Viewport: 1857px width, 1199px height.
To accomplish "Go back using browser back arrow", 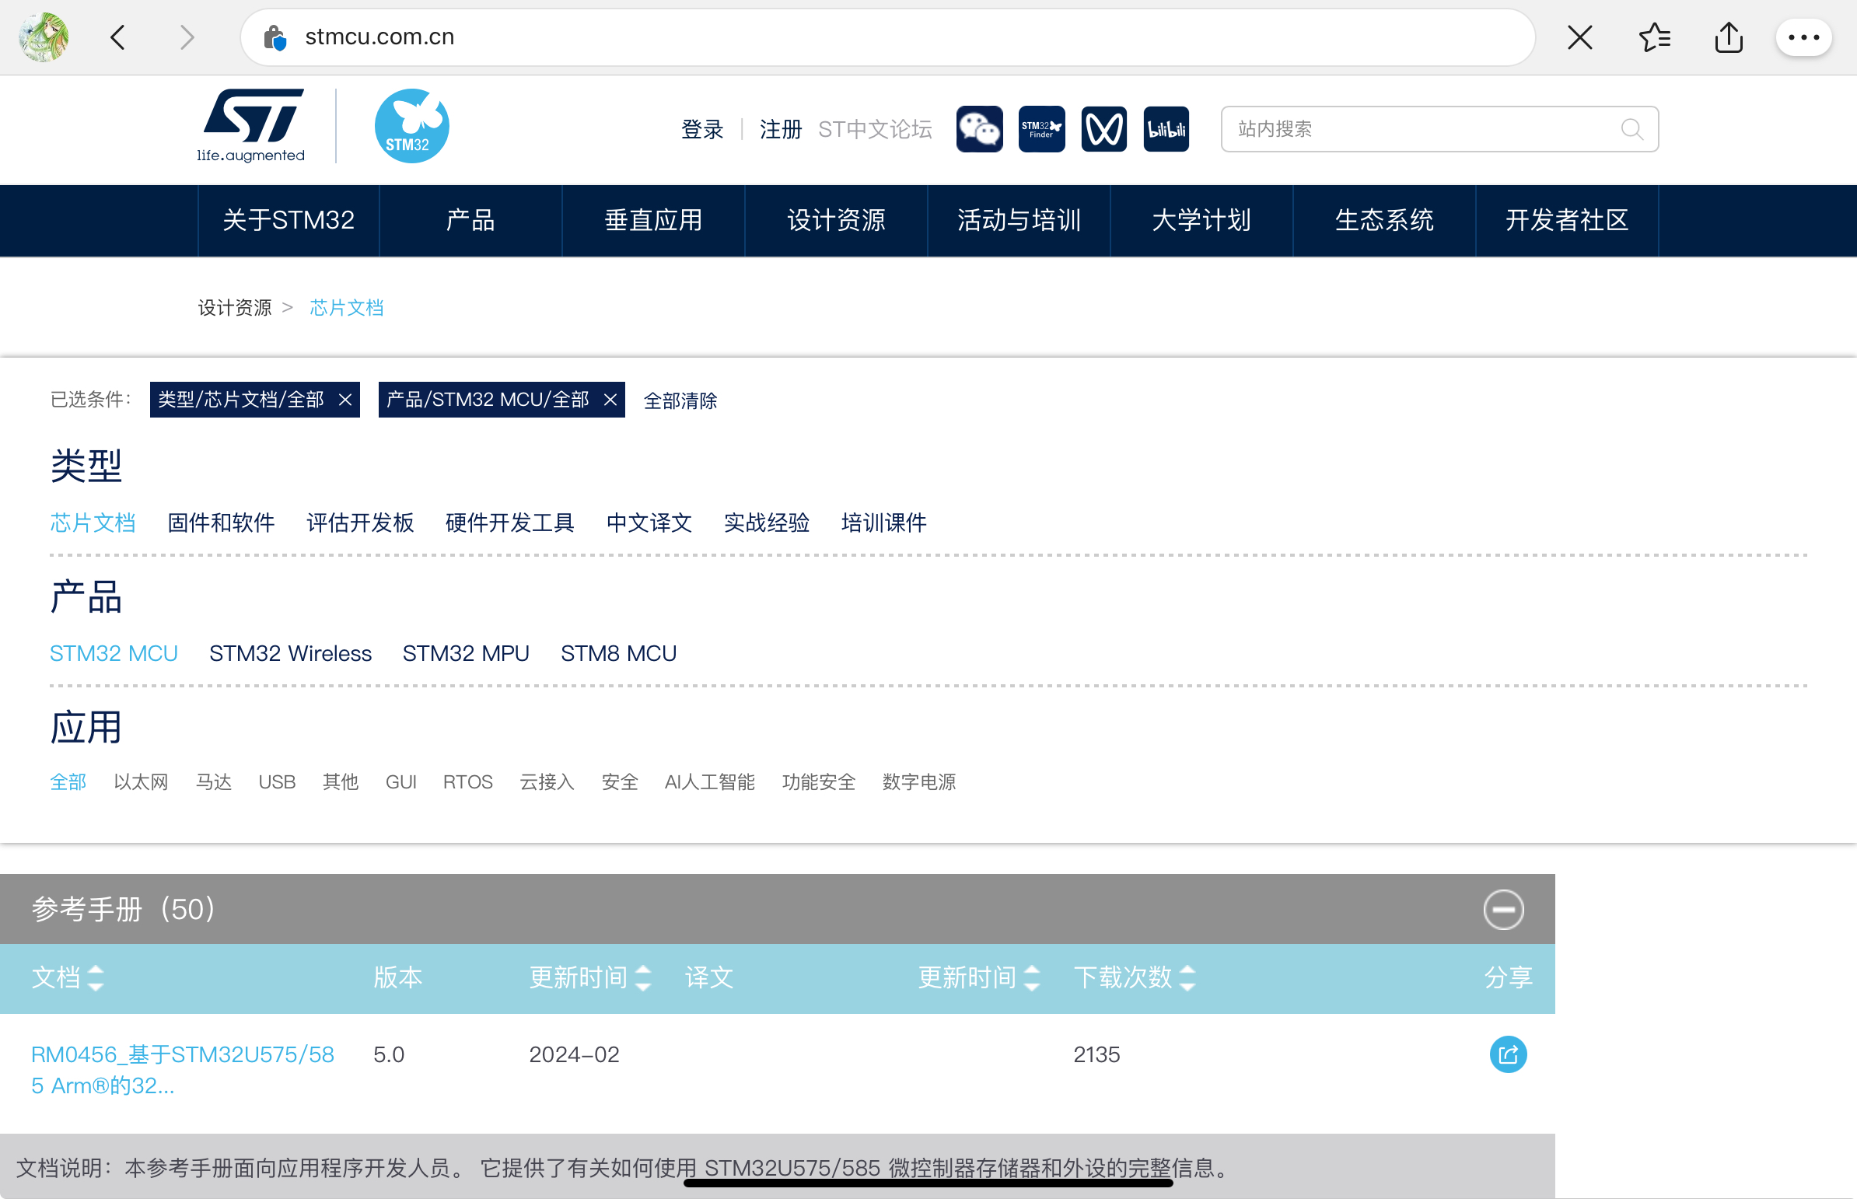I will pos(118,37).
